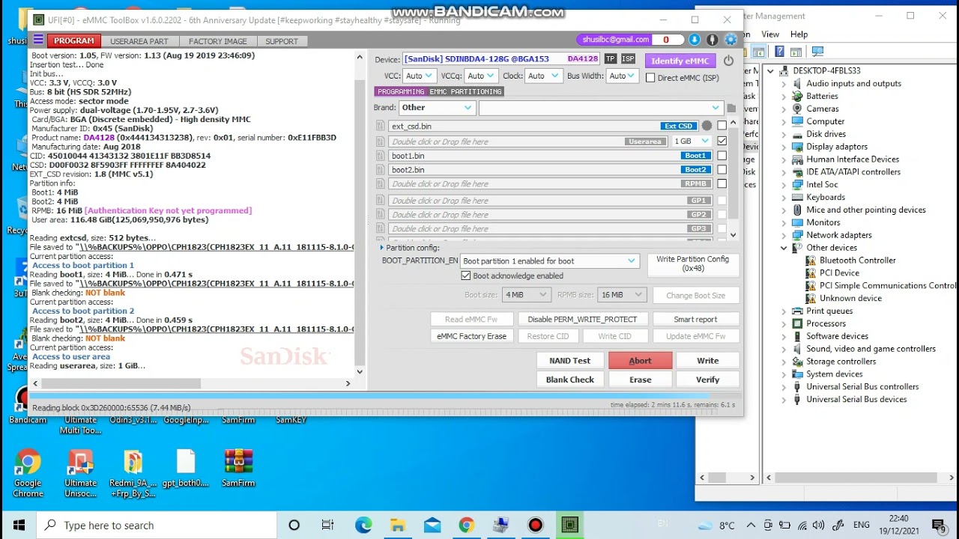Open the gpt_both0 file on desktop
This screenshot has width=959, height=539.
pyautogui.click(x=186, y=469)
